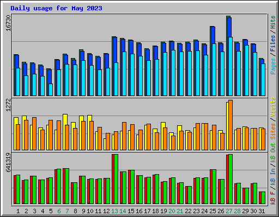Select green weekend day label "21"
The width and height of the screenshot is (279, 217).
point(180,211)
